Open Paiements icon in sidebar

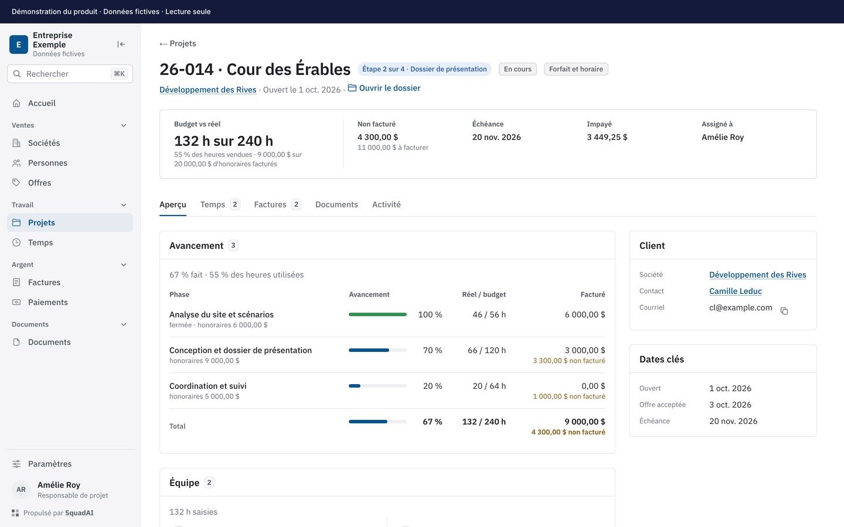(x=16, y=302)
